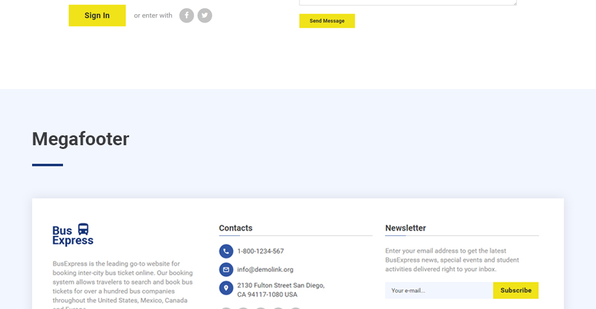Call the number 1-800-1234-567
The width and height of the screenshot is (596, 309).
pyautogui.click(x=261, y=251)
